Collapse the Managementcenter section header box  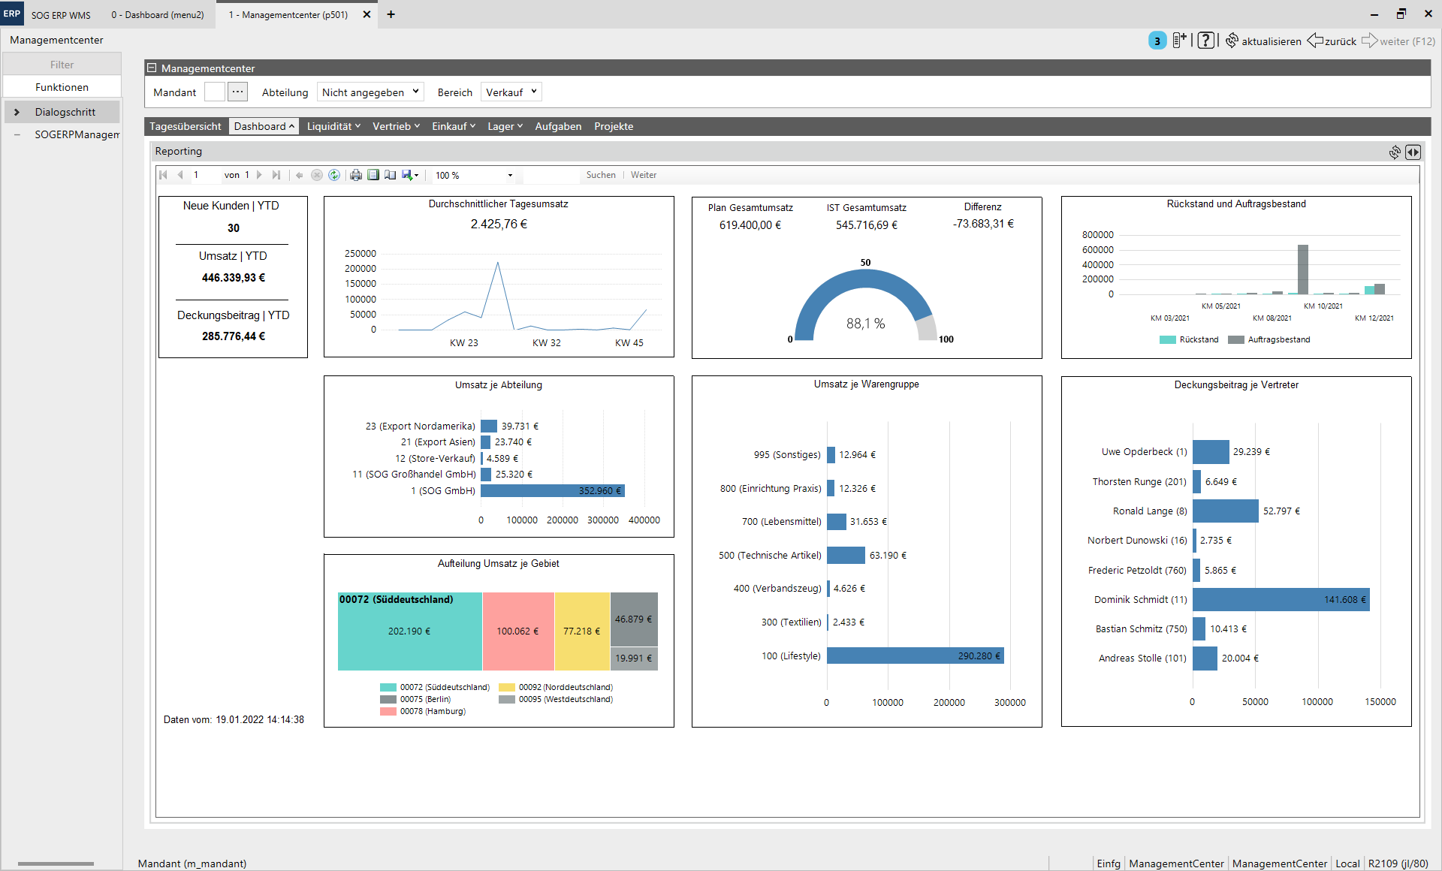point(152,68)
